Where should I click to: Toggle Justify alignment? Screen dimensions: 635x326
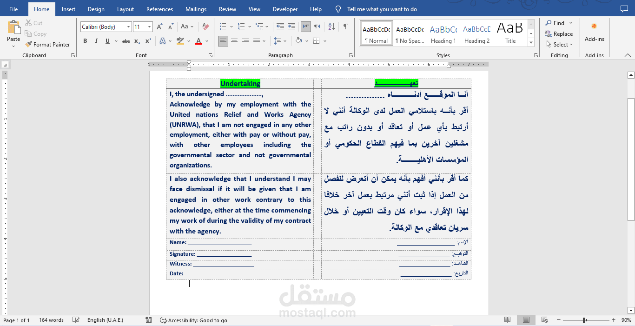[x=257, y=41]
